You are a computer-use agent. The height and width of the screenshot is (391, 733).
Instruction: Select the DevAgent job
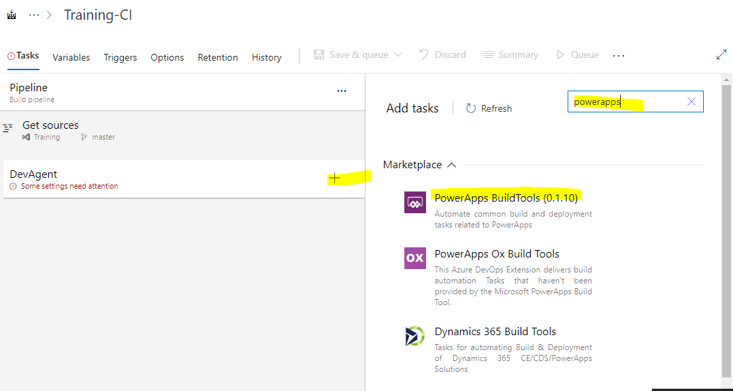(x=183, y=179)
